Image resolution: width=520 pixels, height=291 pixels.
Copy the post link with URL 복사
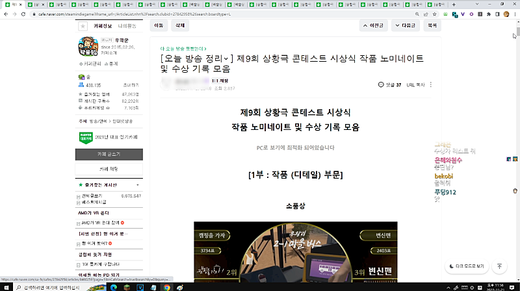click(x=415, y=84)
